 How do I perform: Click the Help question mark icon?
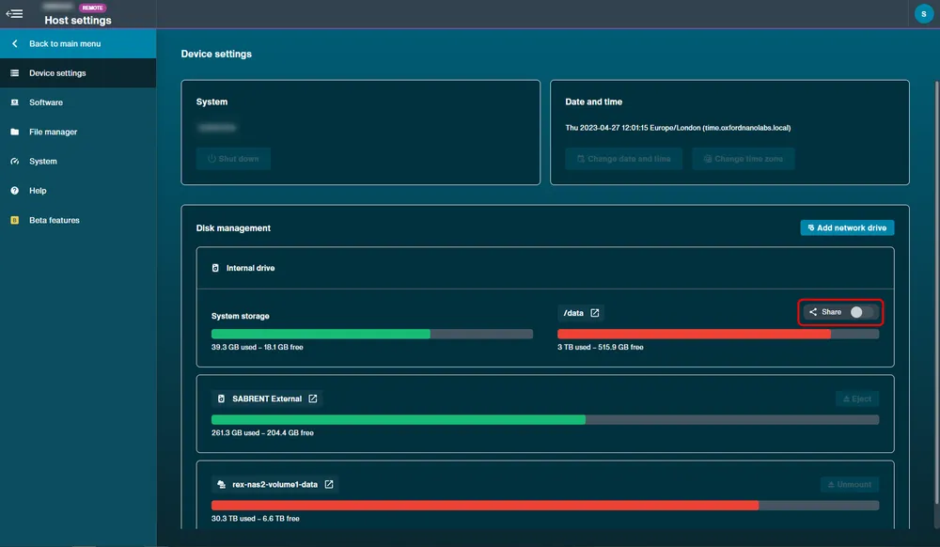click(14, 191)
